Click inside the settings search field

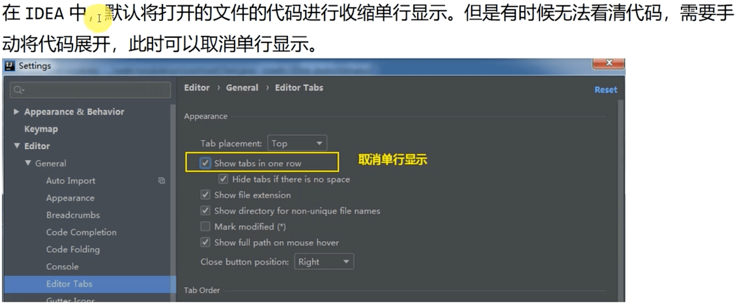90,90
